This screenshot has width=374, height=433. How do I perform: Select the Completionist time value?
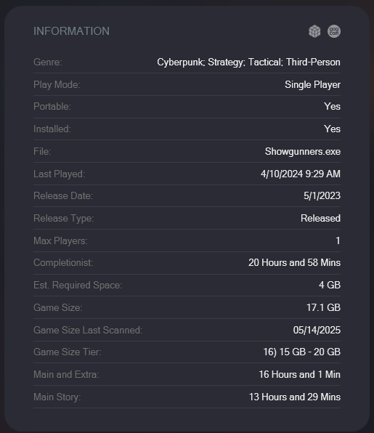[294, 262]
